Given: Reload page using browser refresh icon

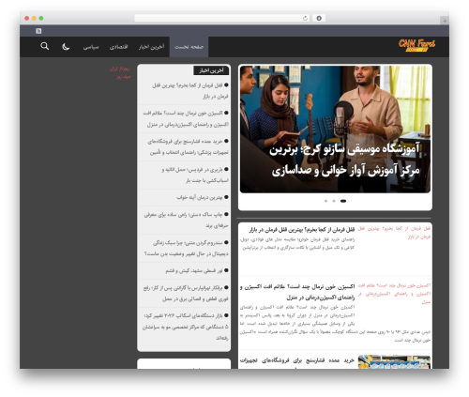Looking at the screenshot, I should click(305, 18).
